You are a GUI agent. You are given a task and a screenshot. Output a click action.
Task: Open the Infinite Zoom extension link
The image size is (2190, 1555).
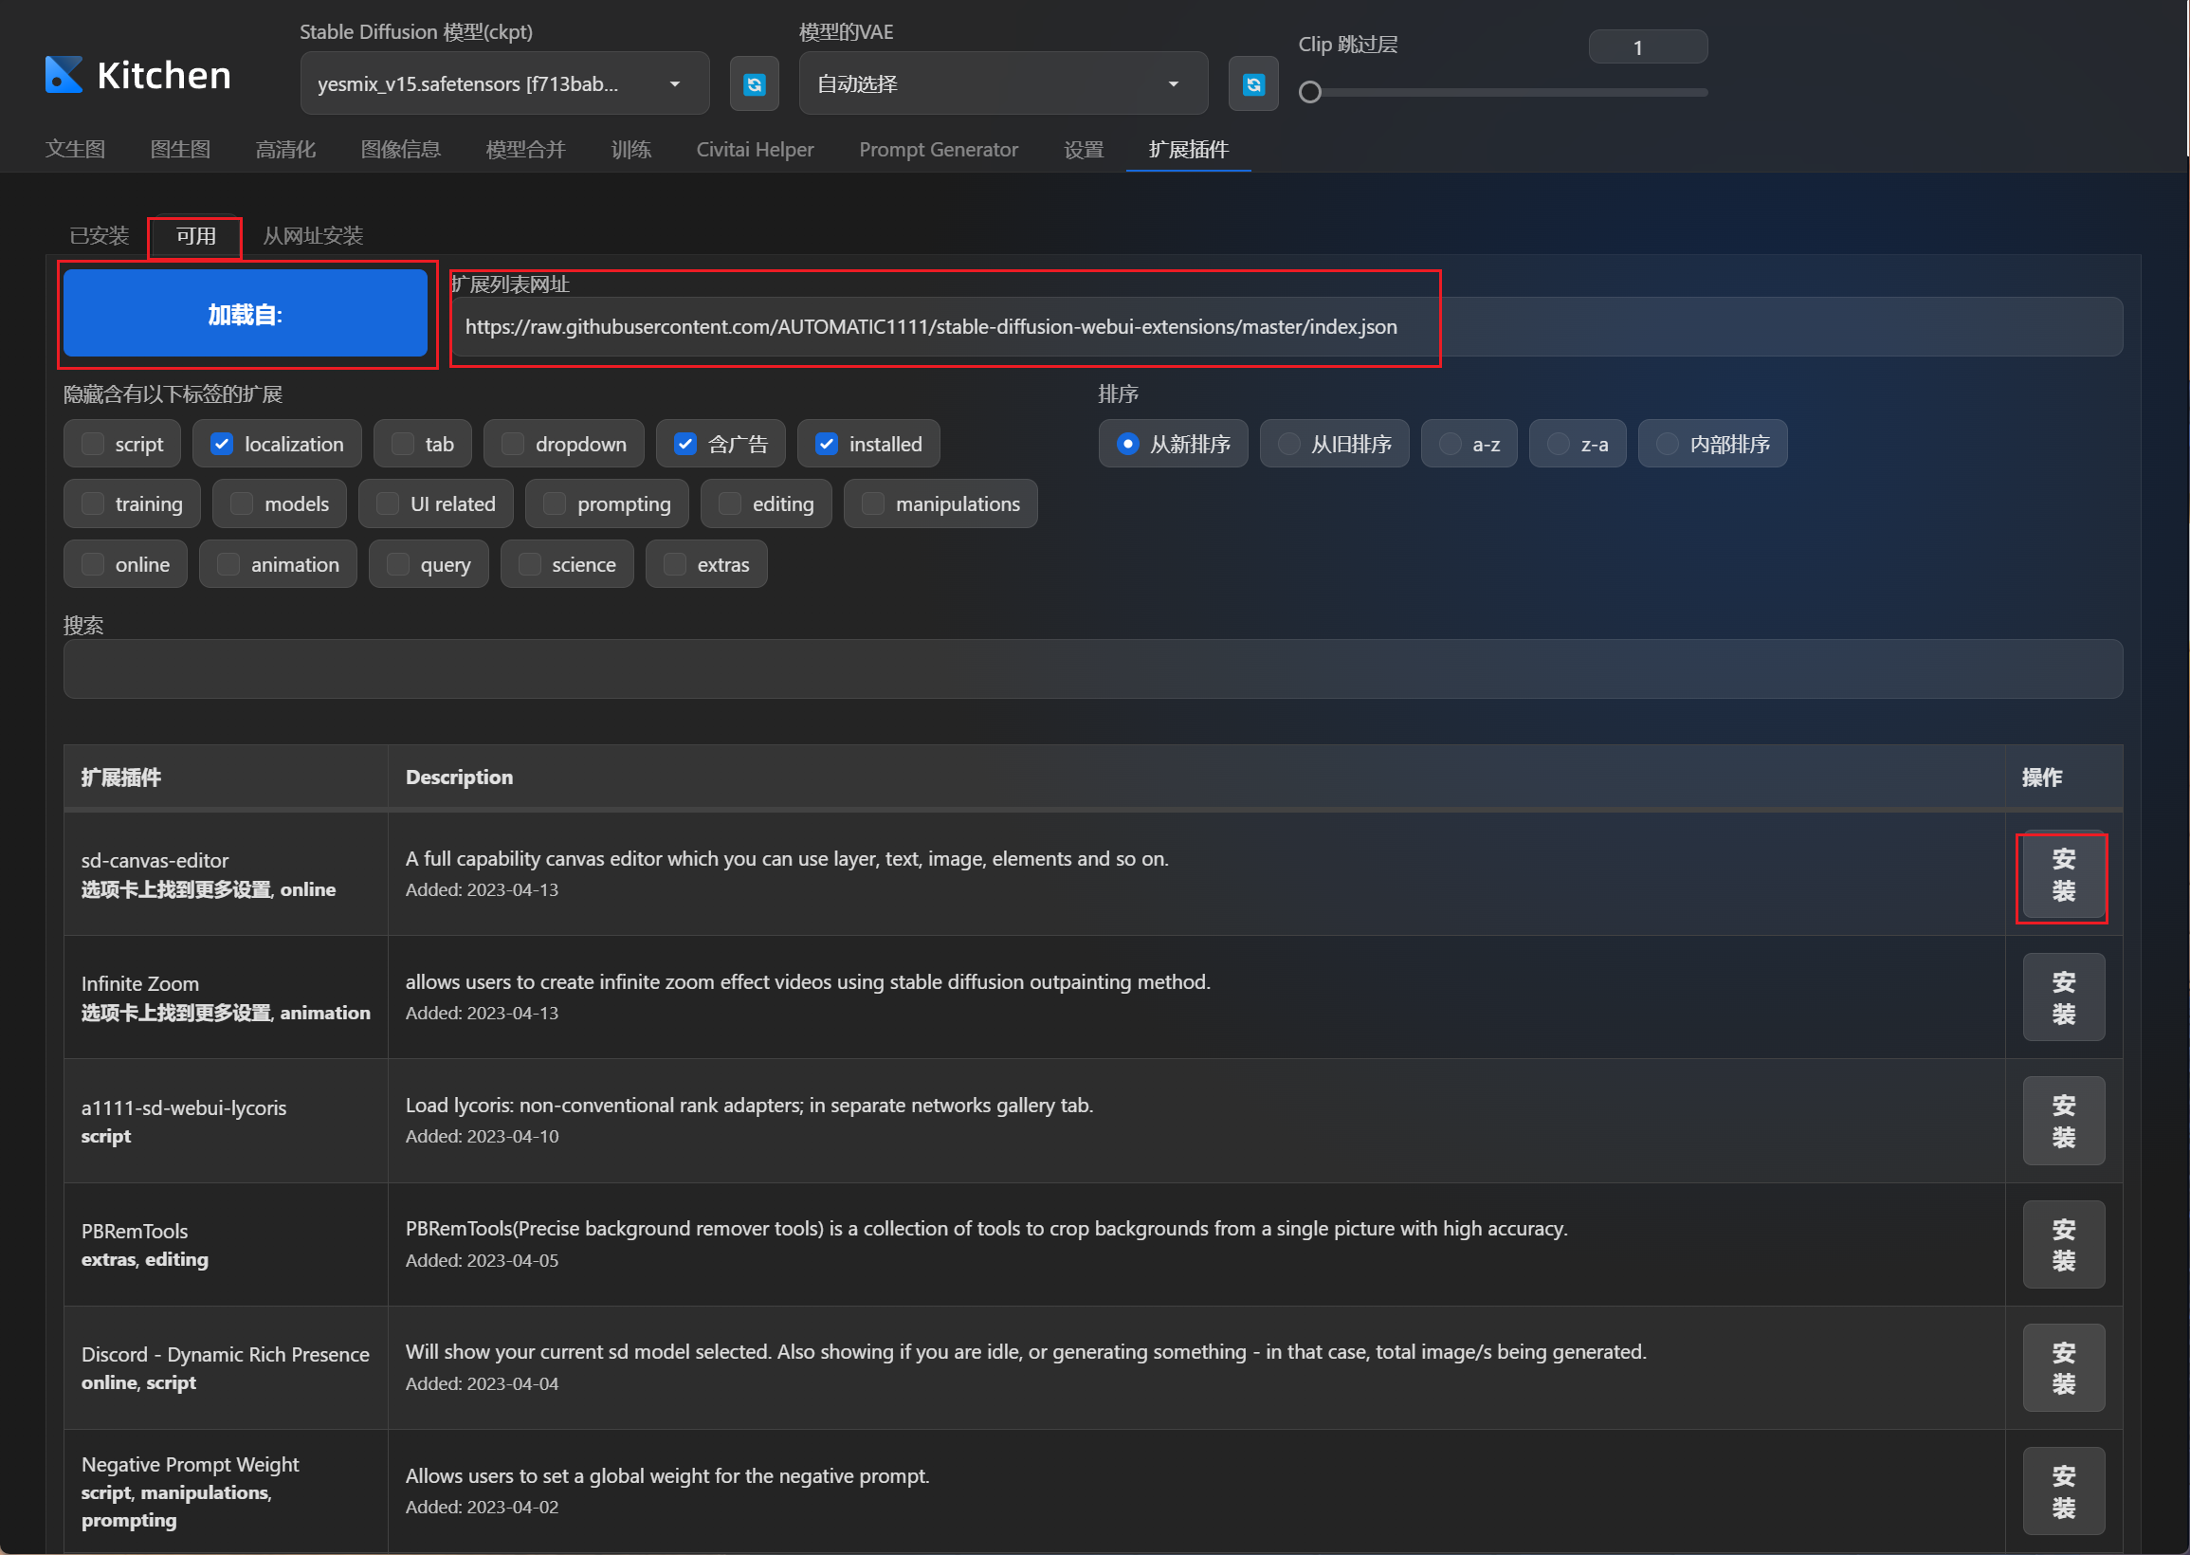click(x=139, y=984)
